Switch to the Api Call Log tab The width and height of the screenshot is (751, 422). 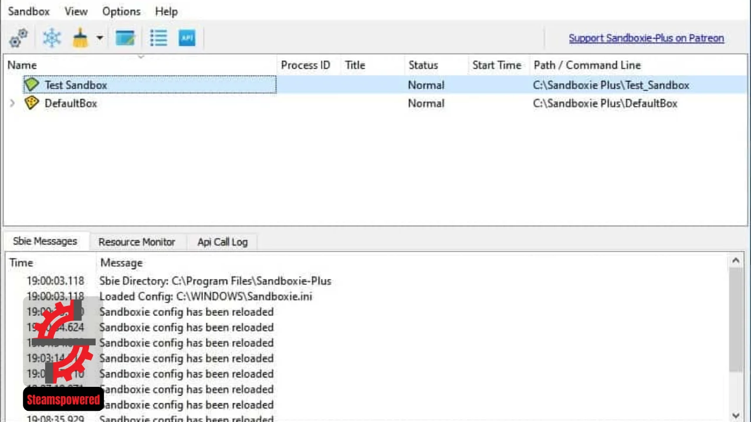click(x=222, y=241)
